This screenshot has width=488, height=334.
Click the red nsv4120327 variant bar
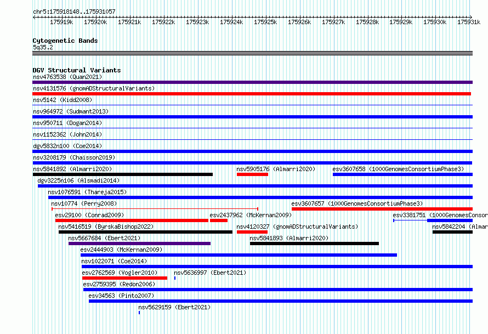click(x=252, y=232)
